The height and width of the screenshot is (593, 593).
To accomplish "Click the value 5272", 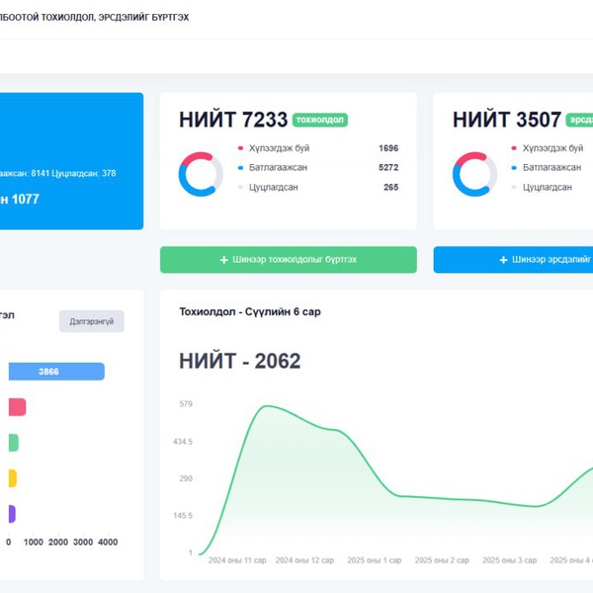I will click(388, 168).
